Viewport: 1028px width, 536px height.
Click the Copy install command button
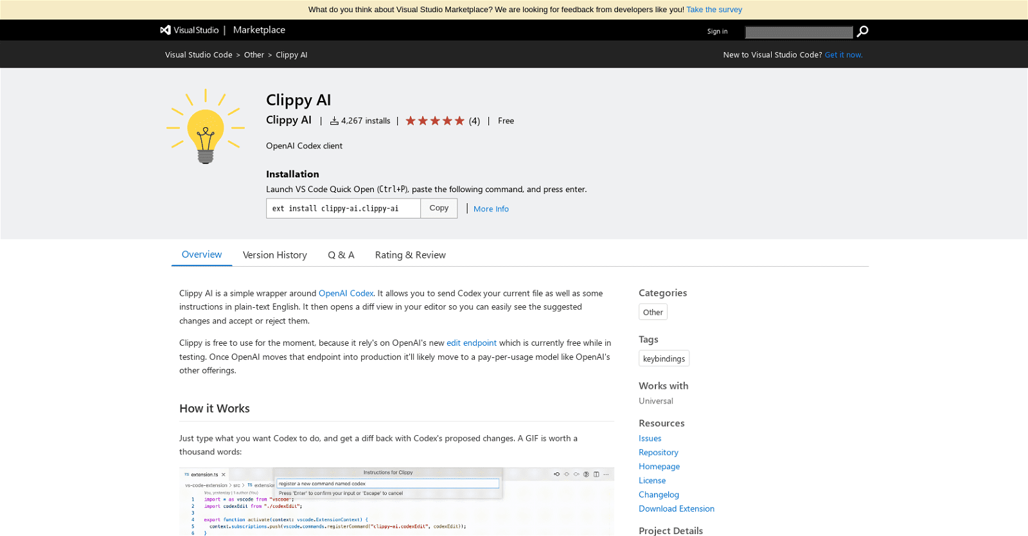click(439, 208)
